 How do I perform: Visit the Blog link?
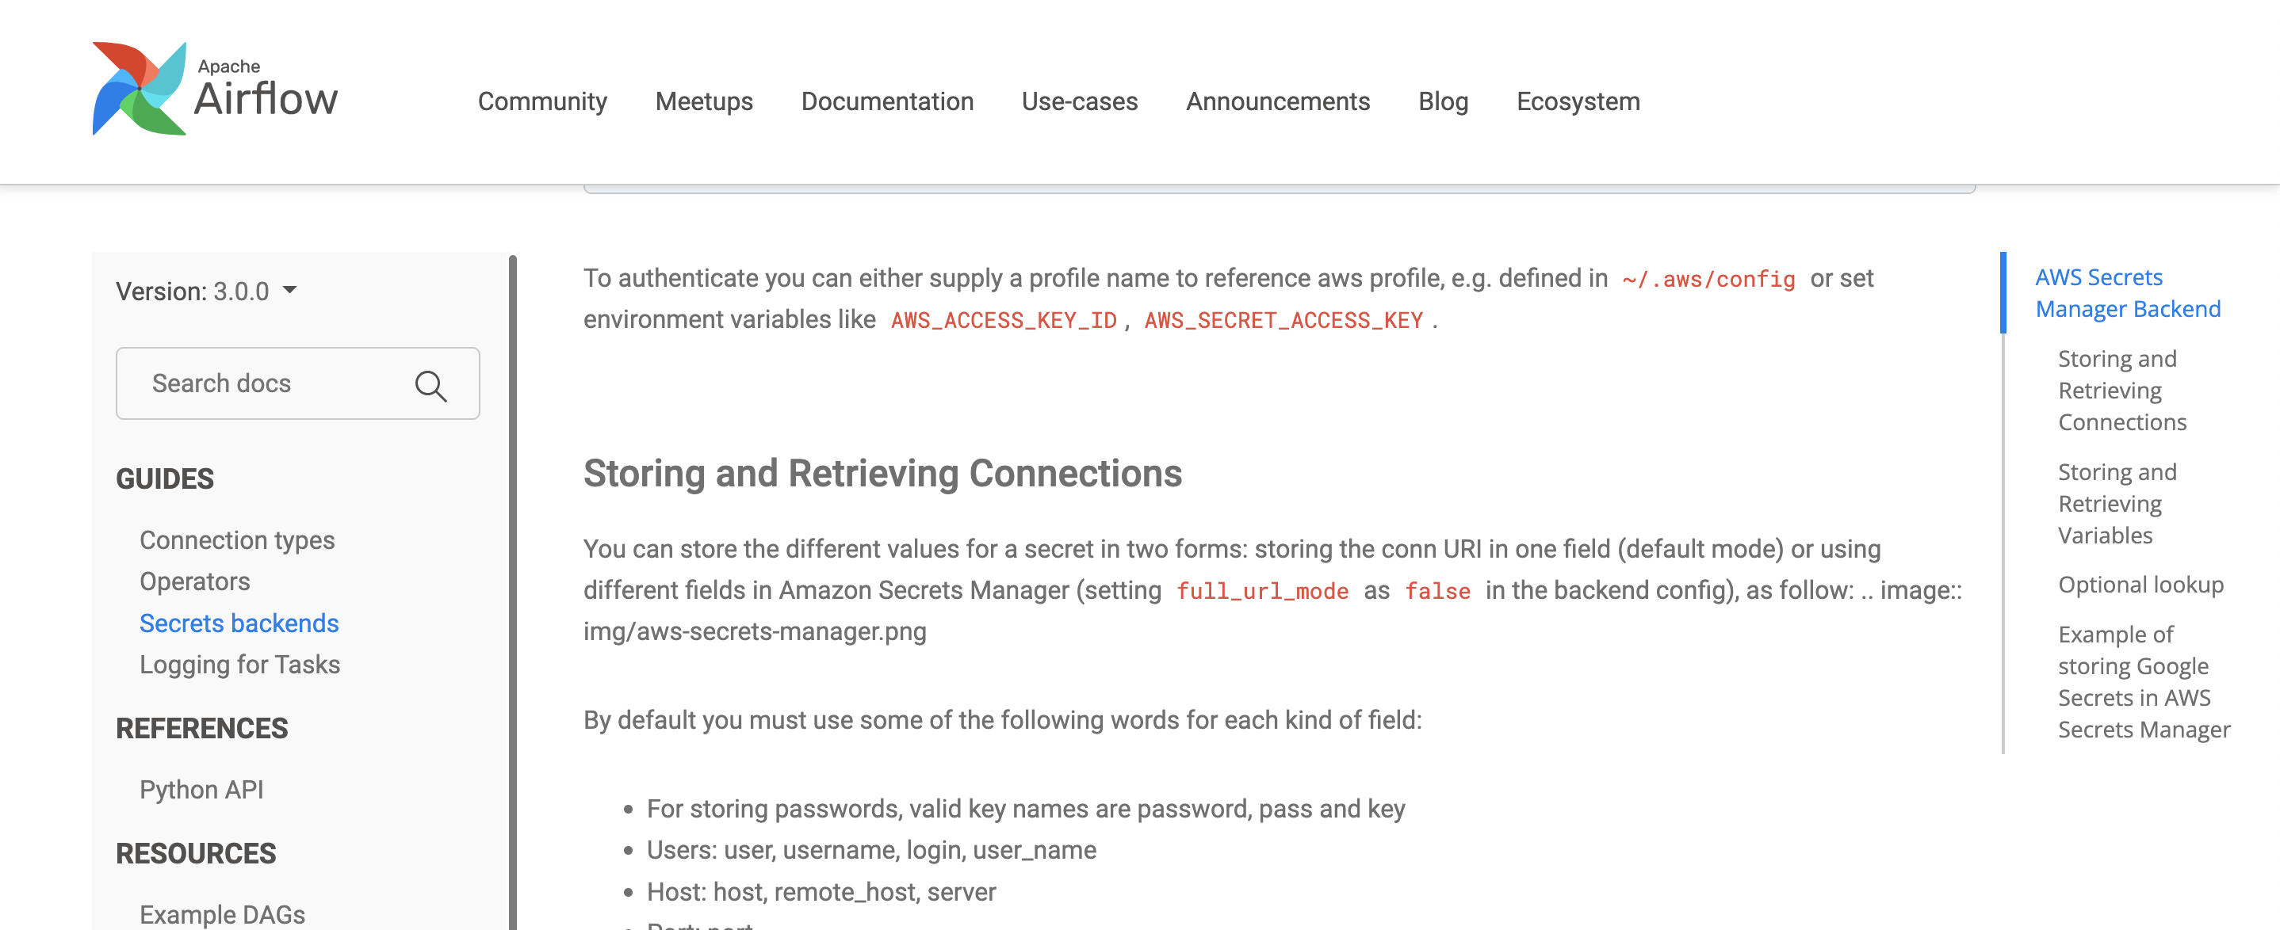[x=1443, y=101]
